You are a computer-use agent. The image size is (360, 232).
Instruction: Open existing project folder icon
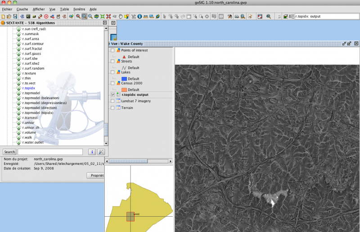coord(9,17)
